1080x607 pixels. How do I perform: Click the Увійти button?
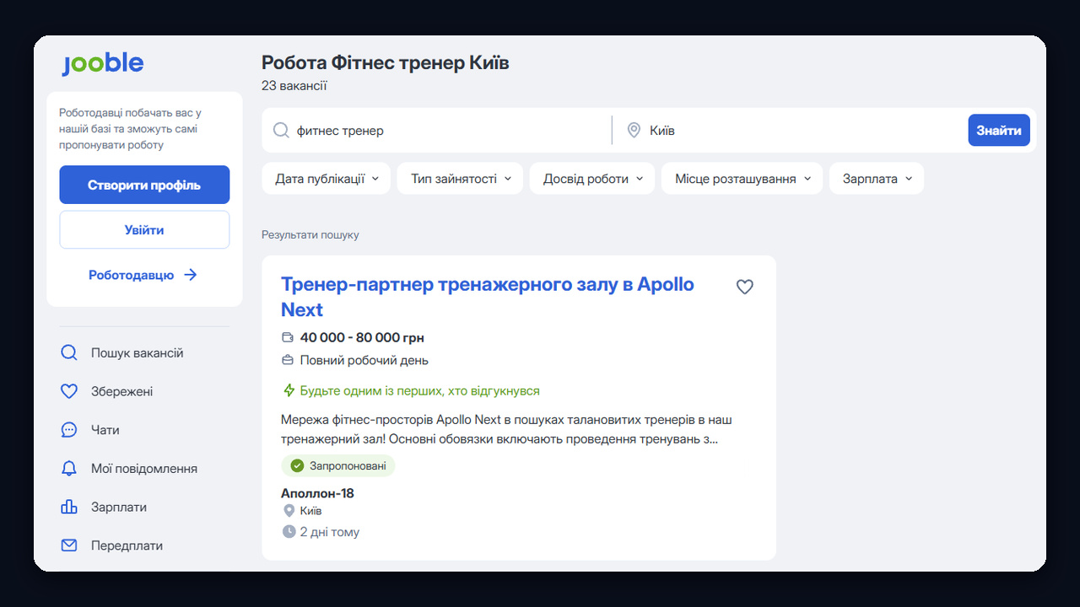click(x=144, y=230)
